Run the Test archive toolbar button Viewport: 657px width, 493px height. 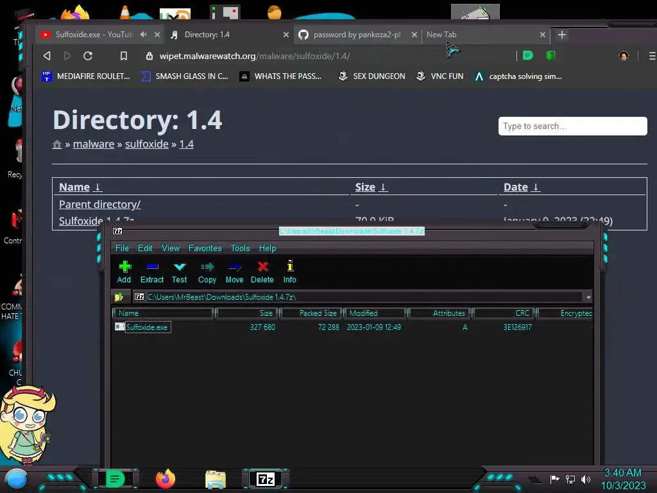tap(180, 272)
